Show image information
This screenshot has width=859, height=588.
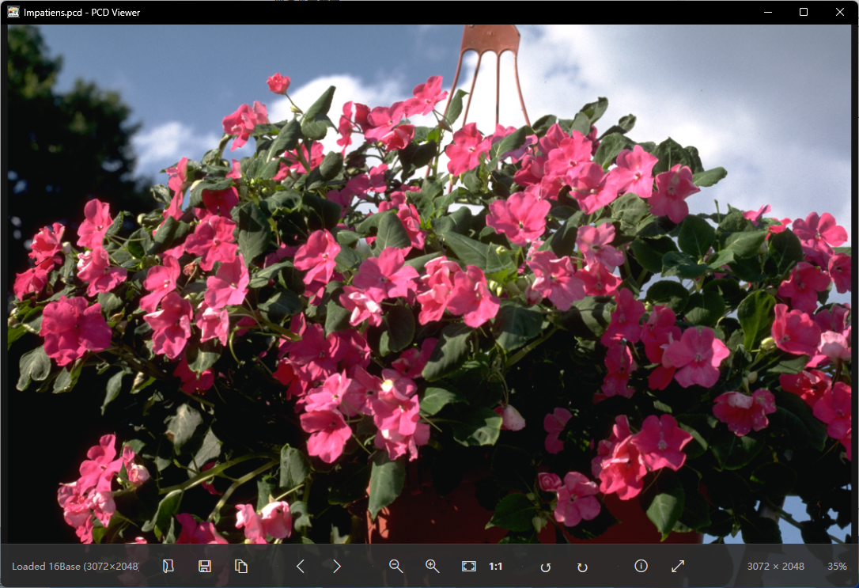coord(641,566)
